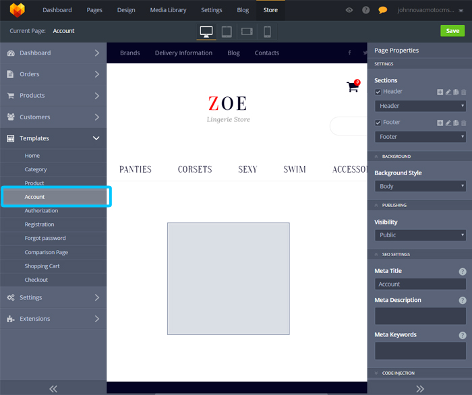Click the MotoCMS heart logo

coord(17,10)
